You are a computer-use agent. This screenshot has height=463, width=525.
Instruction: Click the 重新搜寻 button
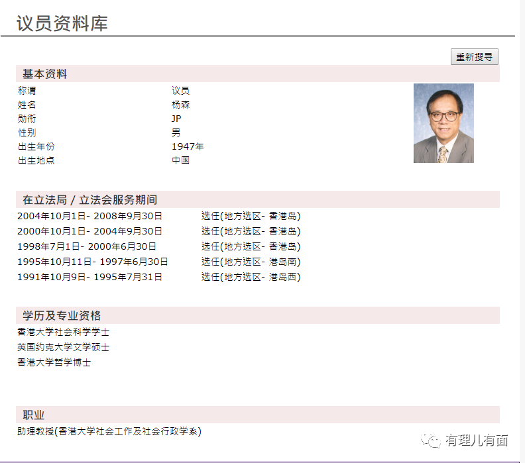[474, 57]
